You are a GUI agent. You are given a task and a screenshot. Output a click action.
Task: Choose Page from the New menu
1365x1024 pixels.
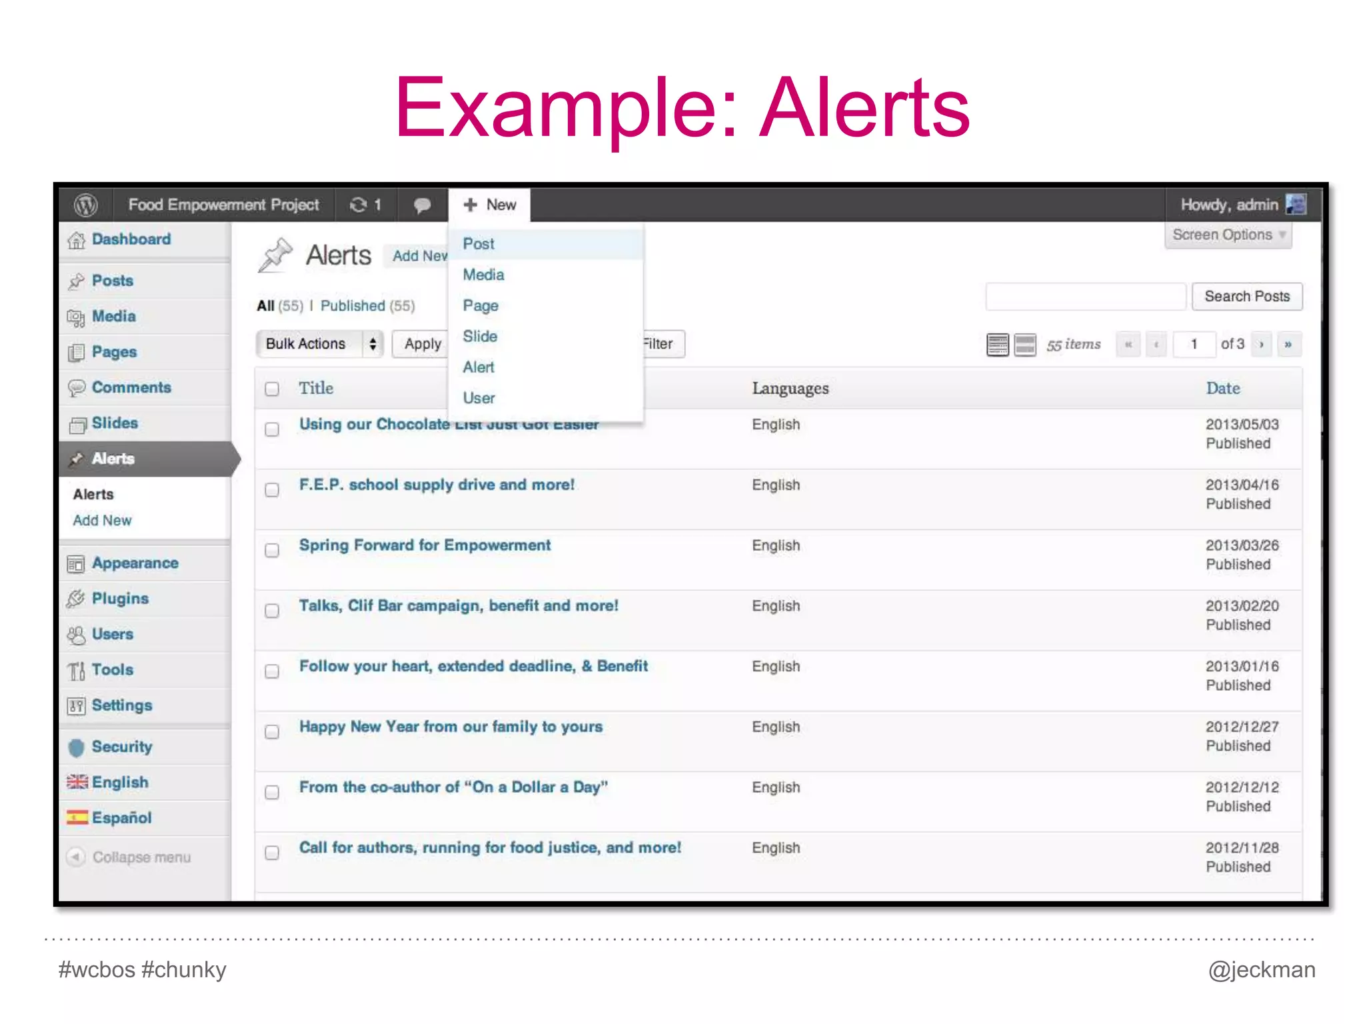coord(546,305)
